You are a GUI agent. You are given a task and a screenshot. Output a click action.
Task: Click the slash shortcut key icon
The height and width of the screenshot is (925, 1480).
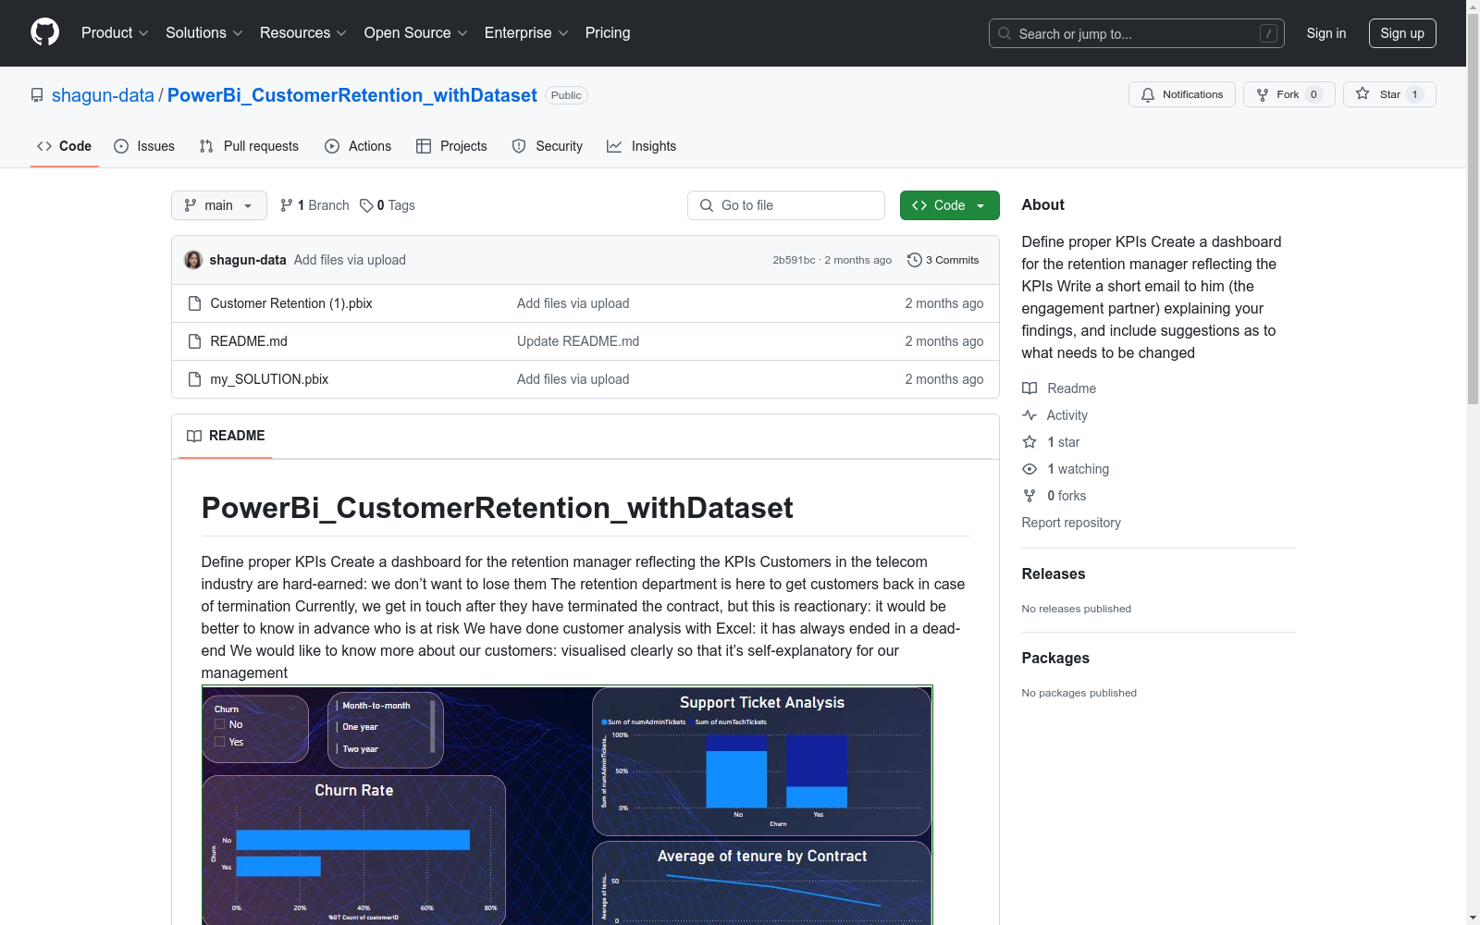(1268, 33)
